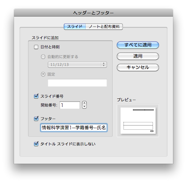187x183 pixels.
Task: Click the empty 固定 date text field
Action: 77,83
